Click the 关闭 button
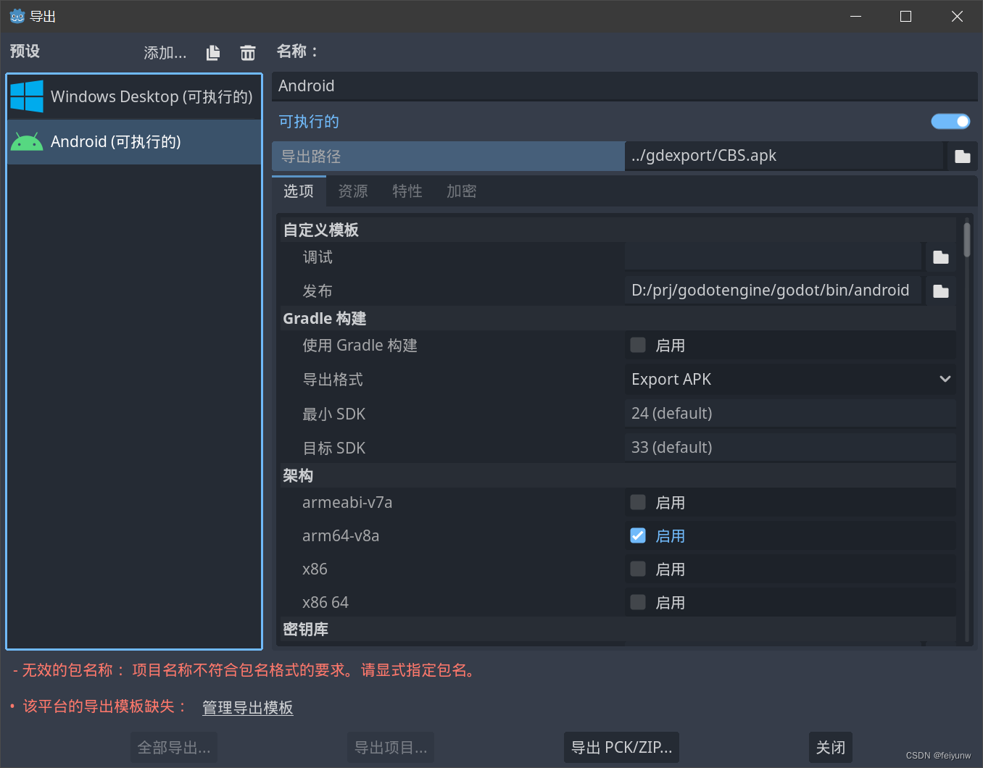Image resolution: width=983 pixels, height=768 pixels. click(x=831, y=747)
